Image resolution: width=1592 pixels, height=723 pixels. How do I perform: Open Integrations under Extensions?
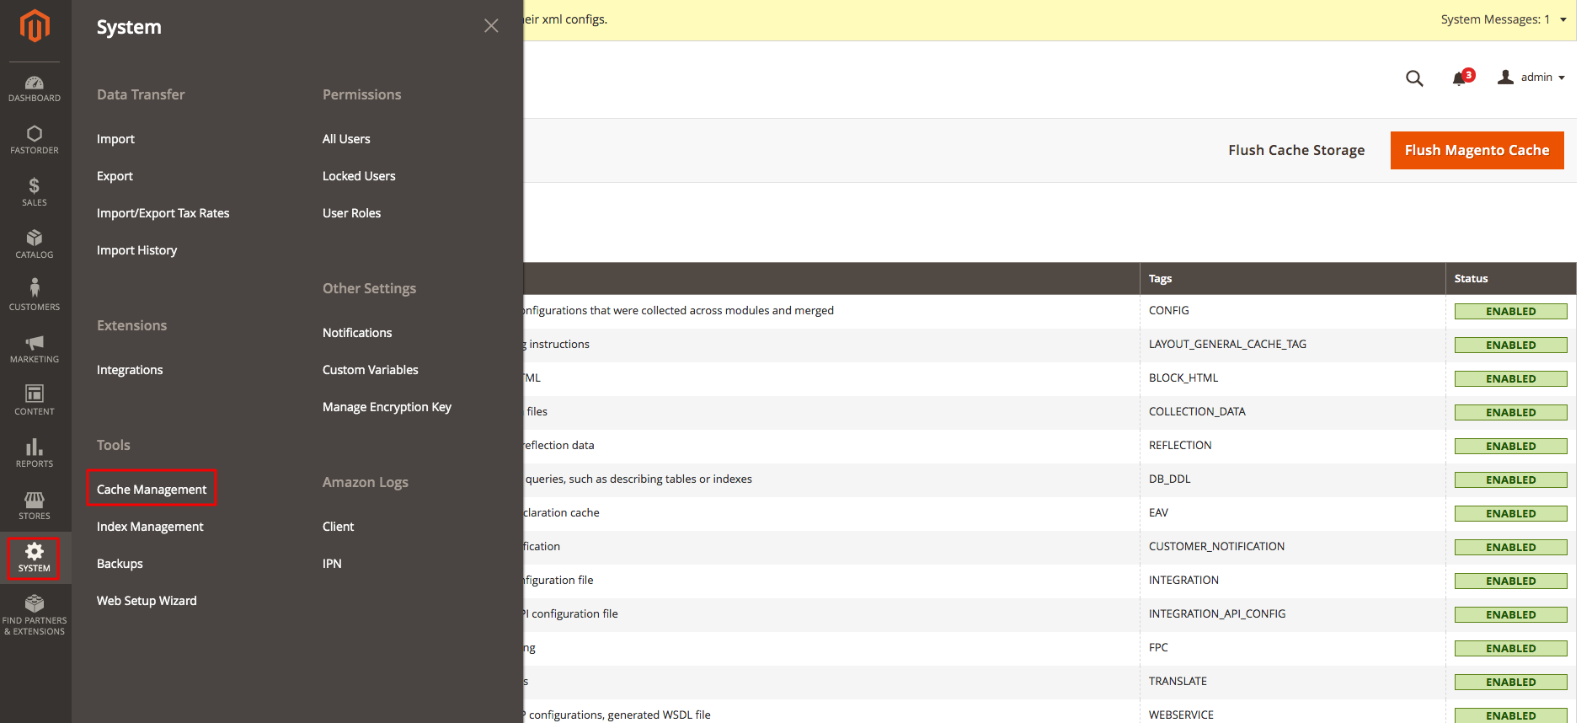tap(130, 370)
